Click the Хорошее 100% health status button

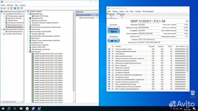pyautogui.click(x=113, y=30)
